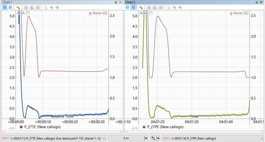The width and height of the screenshot is (265, 142).
Task: Select object 1 button in Chart 2
Action: [127, 7]
